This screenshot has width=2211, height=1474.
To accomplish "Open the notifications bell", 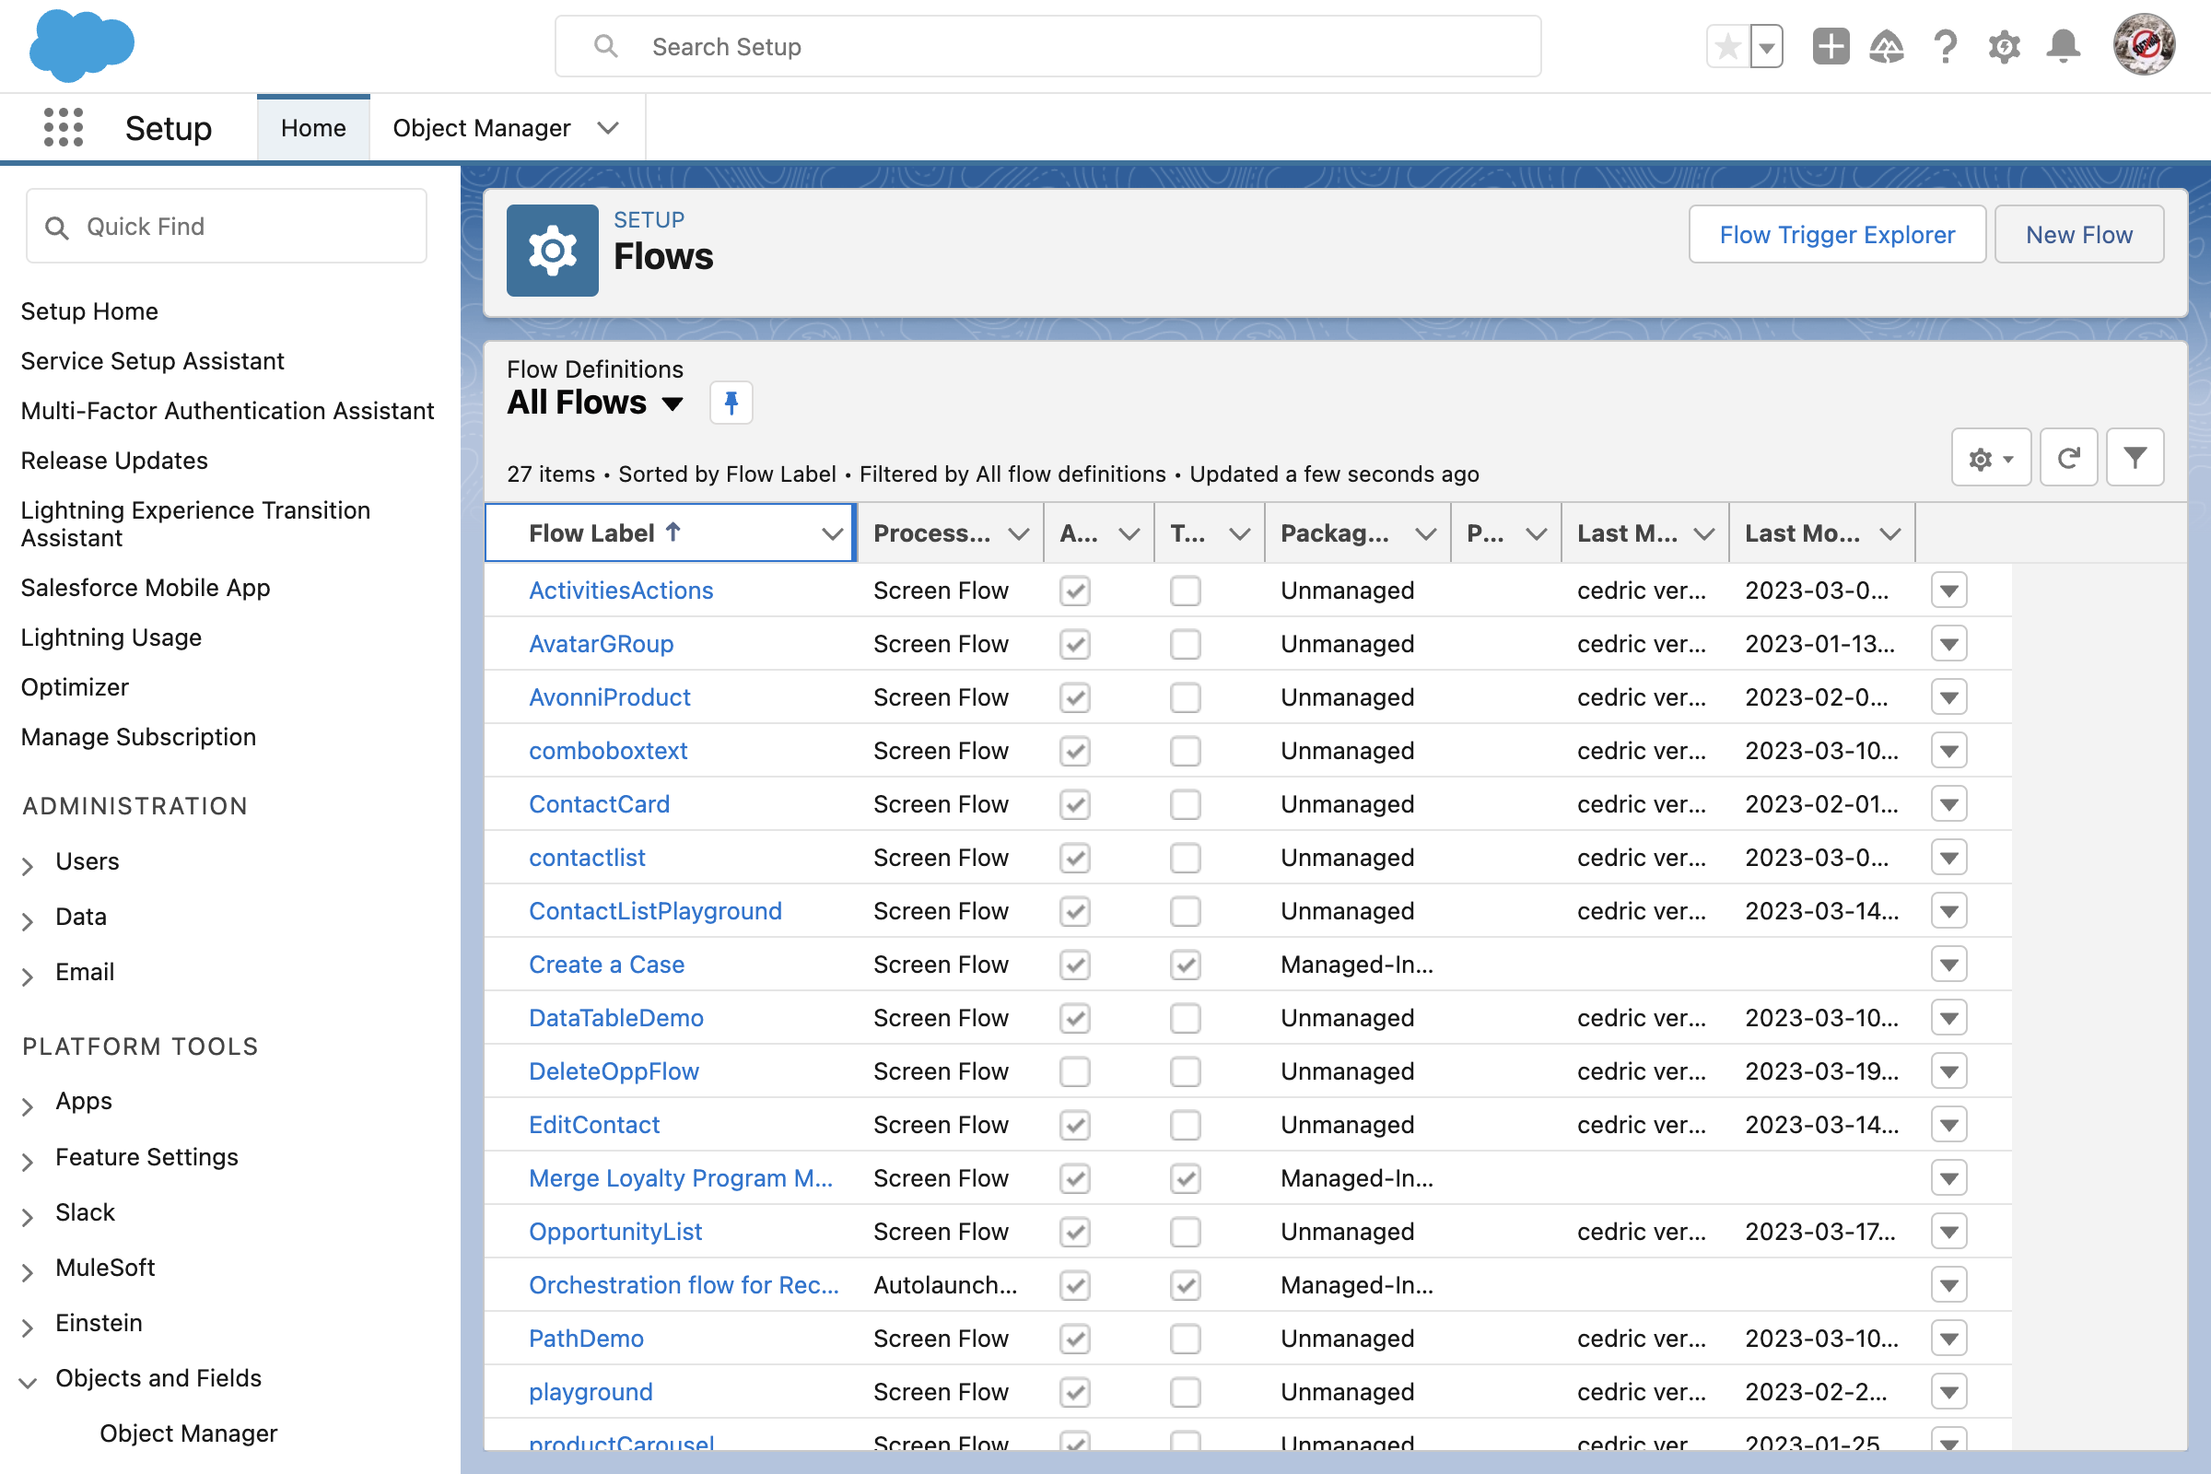I will [2063, 46].
